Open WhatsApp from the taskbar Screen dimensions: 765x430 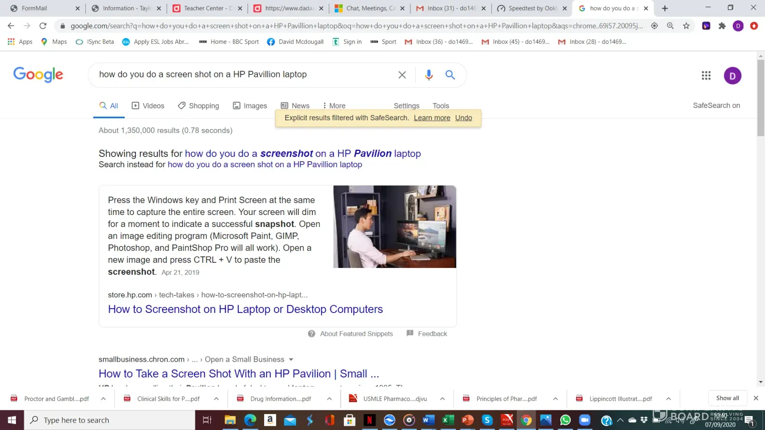coord(565,420)
